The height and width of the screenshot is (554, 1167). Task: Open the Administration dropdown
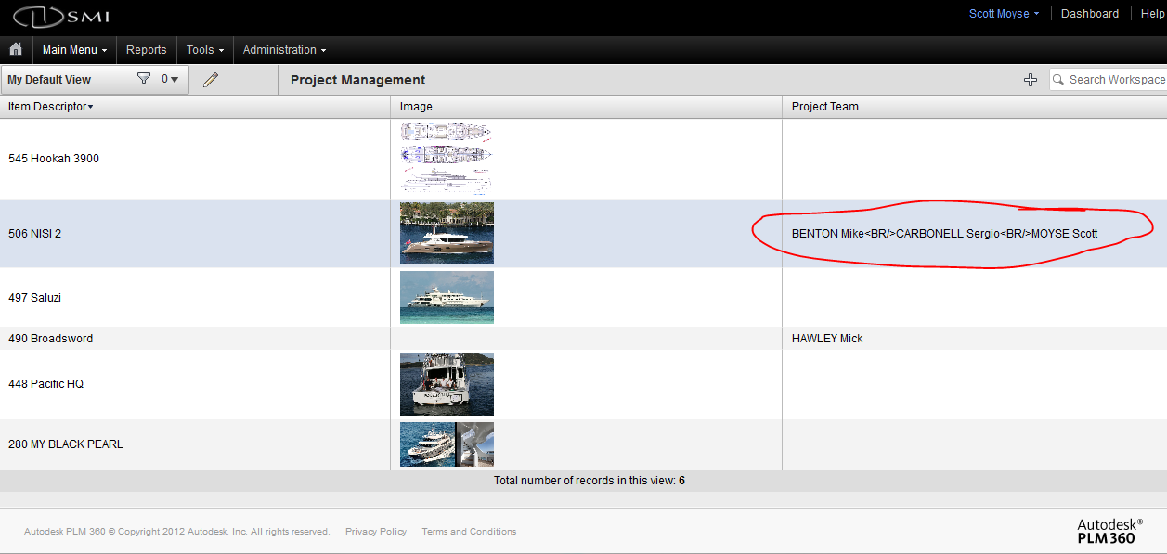[283, 49]
